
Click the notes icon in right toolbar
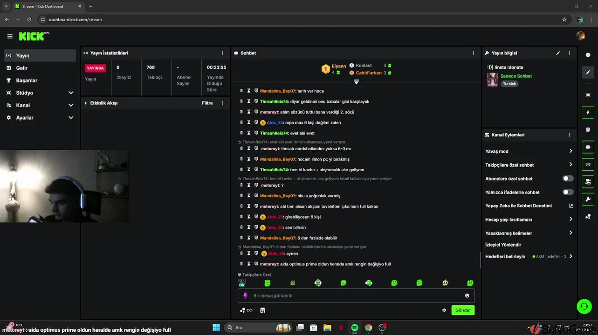pyautogui.click(x=588, y=130)
